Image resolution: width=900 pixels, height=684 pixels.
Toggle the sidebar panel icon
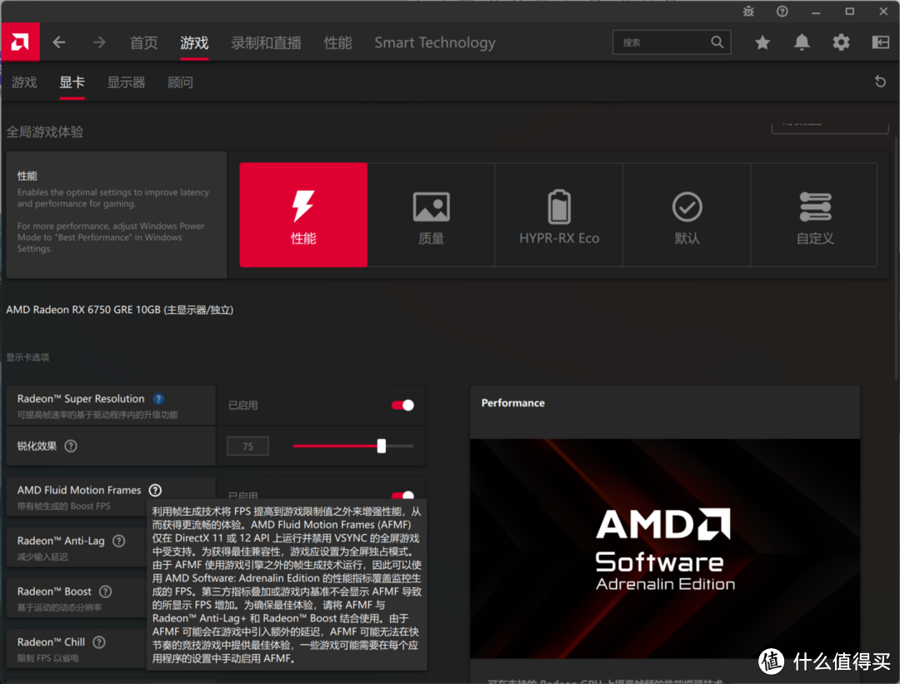coord(881,42)
